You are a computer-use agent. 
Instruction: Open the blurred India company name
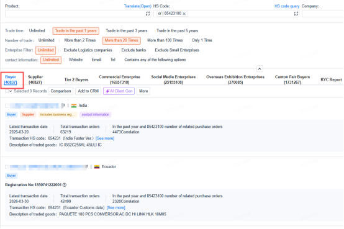coord(37,106)
